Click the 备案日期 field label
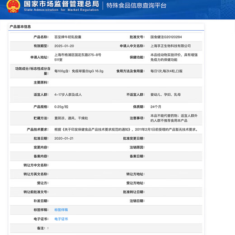Screen dimensions: 235x235 [x=137, y=156]
